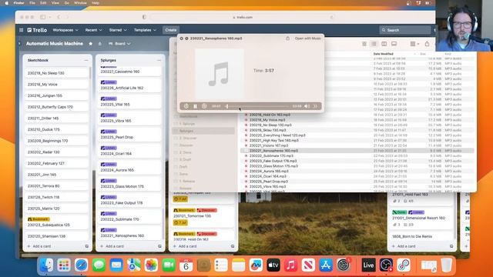Add a card to the Splurges list
493x277 pixels.
point(112,246)
